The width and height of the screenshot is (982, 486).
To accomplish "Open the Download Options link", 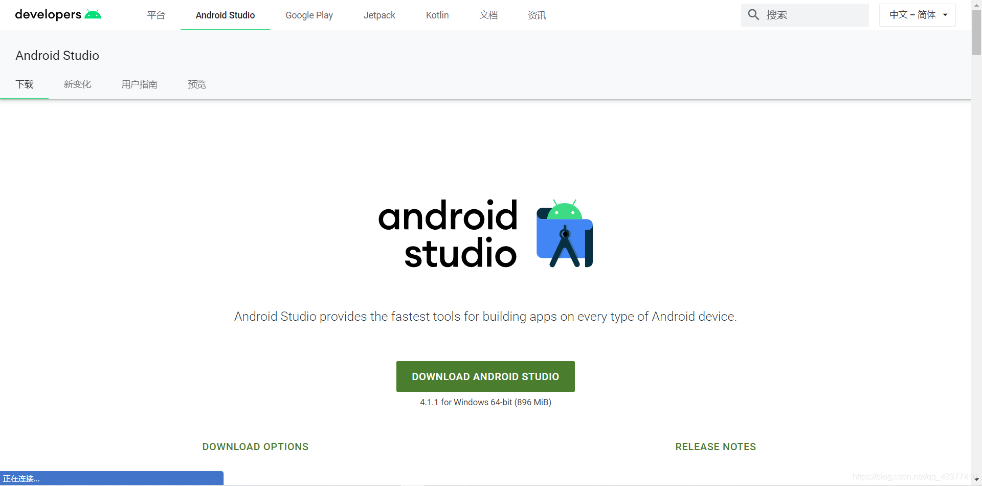I will tap(255, 447).
